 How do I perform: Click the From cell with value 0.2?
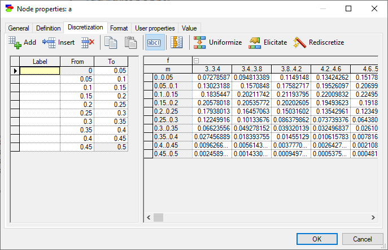[77, 105]
